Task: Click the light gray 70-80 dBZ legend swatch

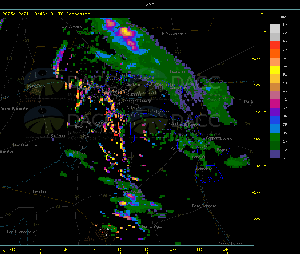Action: (275, 29)
